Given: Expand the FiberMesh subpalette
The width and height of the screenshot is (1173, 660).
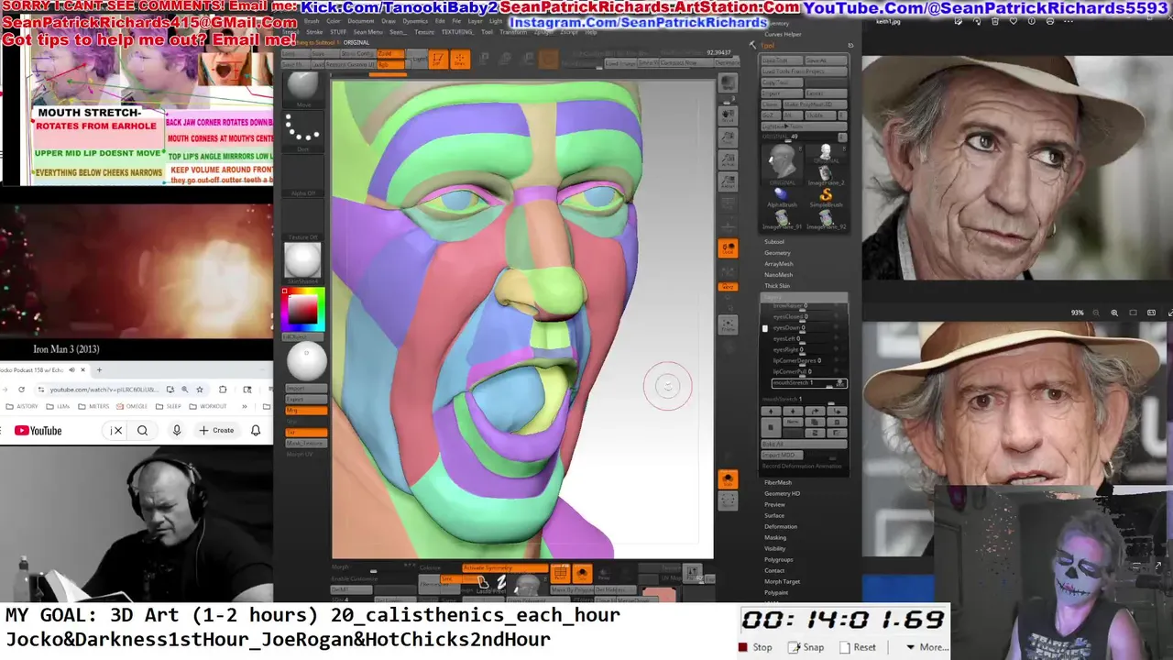Looking at the screenshot, I should pyautogui.click(x=778, y=482).
